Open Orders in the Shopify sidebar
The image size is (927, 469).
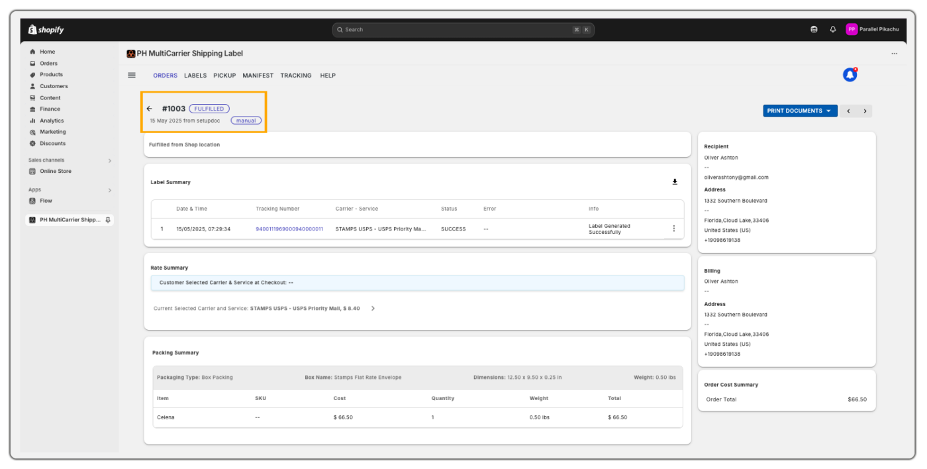pyautogui.click(x=48, y=64)
